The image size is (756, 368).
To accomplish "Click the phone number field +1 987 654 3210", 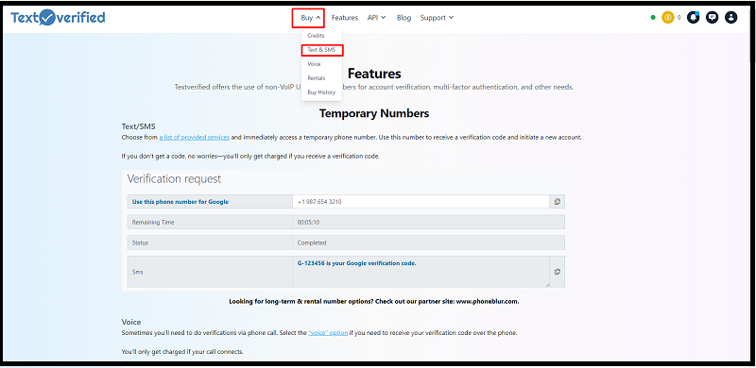I will point(421,202).
